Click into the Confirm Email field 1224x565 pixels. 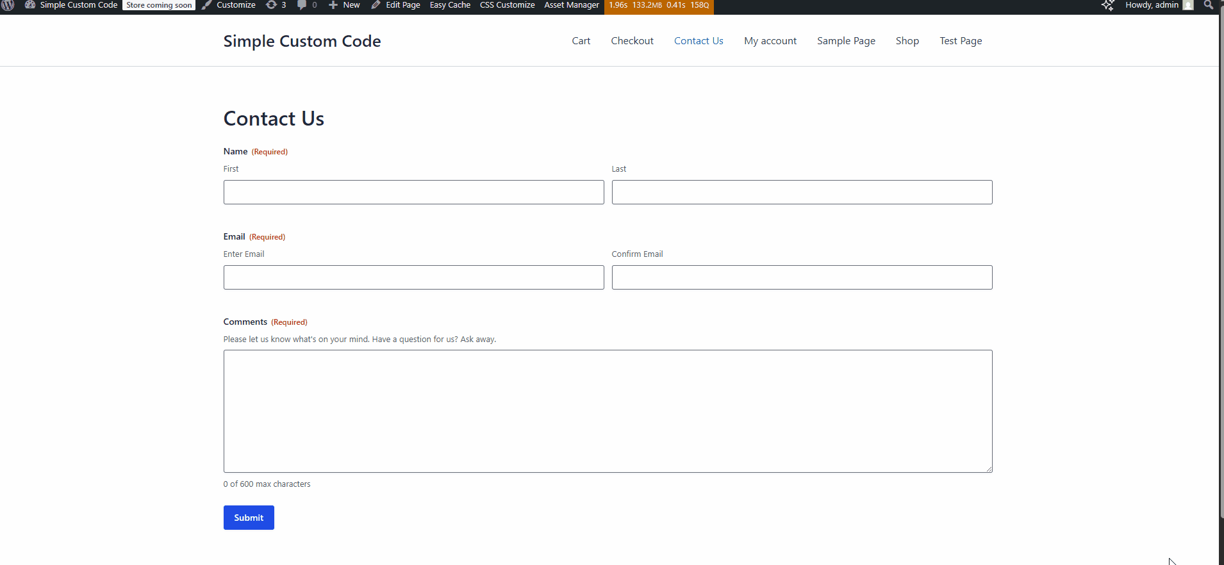coord(802,277)
